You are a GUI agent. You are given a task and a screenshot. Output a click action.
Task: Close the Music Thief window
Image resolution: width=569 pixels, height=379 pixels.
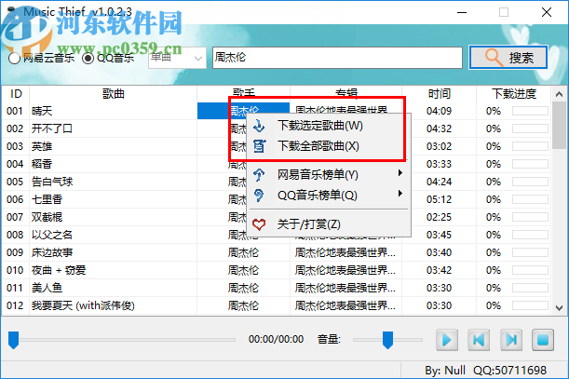547,12
